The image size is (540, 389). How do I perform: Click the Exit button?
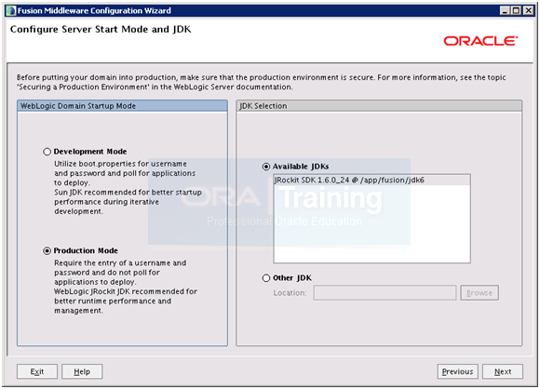(x=37, y=372)
